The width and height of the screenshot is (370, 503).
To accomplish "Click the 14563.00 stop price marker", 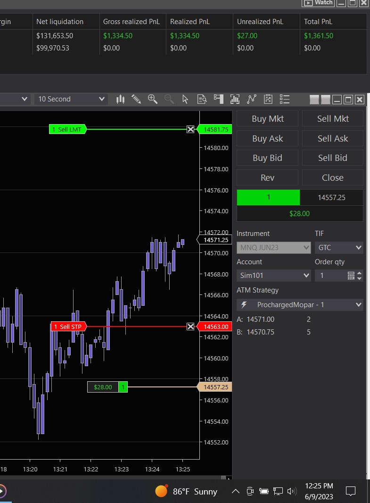I will 214,327.
